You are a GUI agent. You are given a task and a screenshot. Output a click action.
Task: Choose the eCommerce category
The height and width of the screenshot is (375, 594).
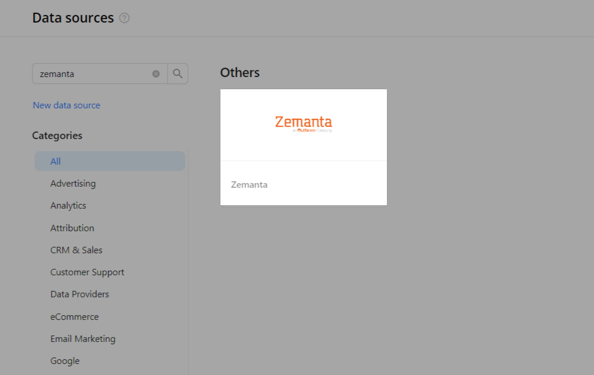[x=74, y=316]
